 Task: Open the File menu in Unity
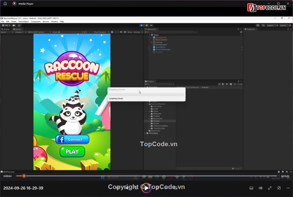click(2, 22)
